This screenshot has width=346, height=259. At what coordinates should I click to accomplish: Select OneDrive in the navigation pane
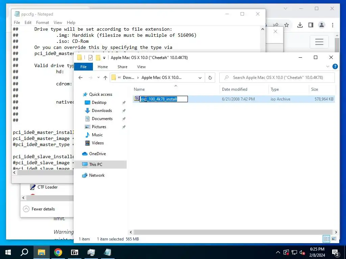click(97, 154)
